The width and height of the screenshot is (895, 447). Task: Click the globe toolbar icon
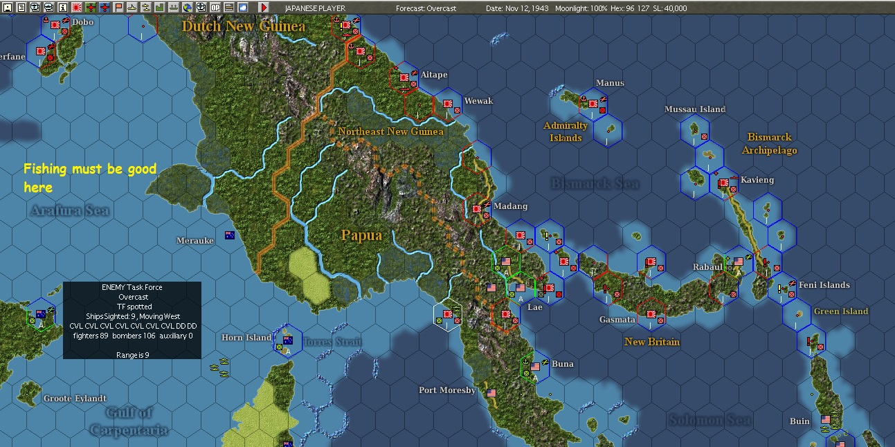[188, 8]
